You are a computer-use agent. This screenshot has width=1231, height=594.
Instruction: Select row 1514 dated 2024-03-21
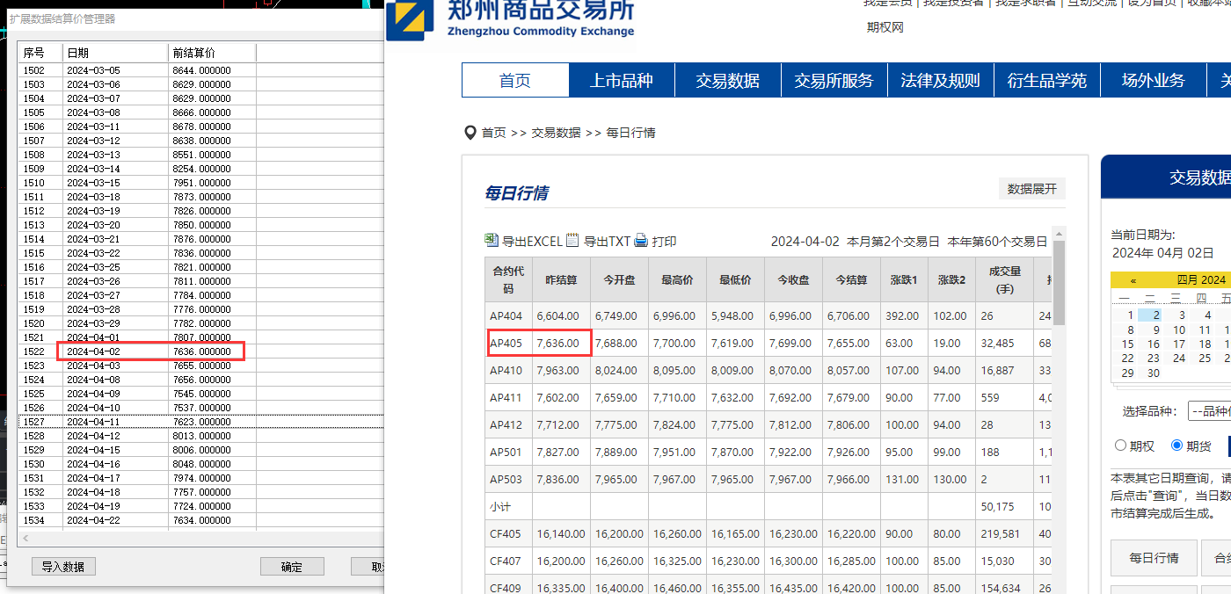(202, 239)
